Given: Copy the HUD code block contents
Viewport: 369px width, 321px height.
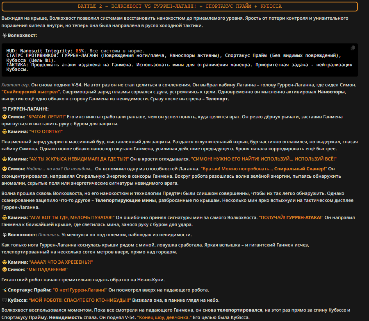Looking at the screenshot, I should [353, 48].
